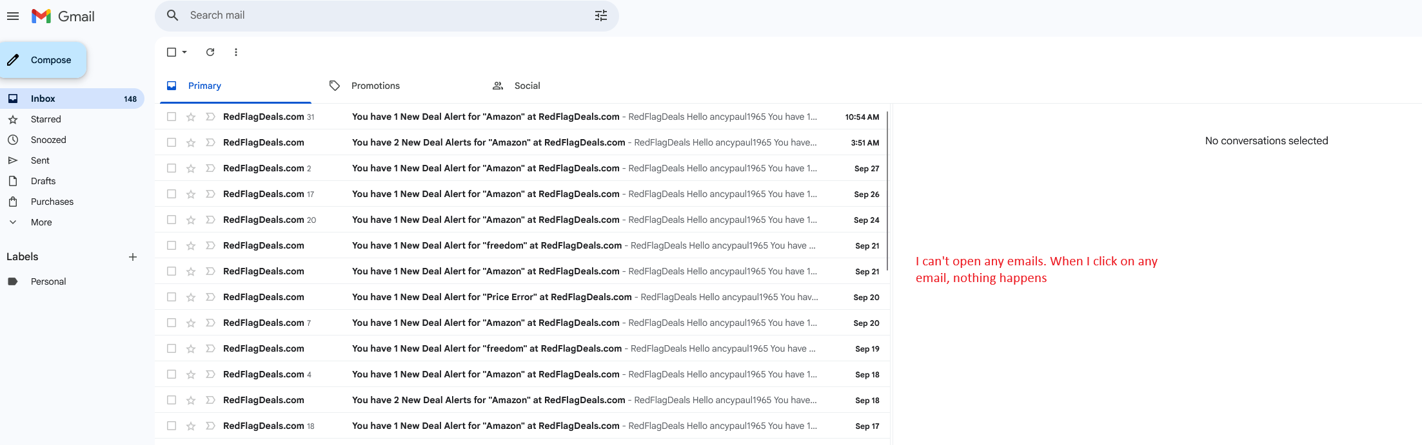Select checkbox of 10:54 AM email
This screenshot has height=445, width=1422.
[172, 117]
